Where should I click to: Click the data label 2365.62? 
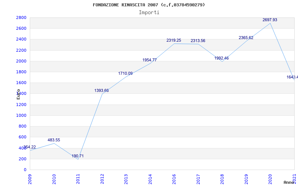tap(246, 38)
